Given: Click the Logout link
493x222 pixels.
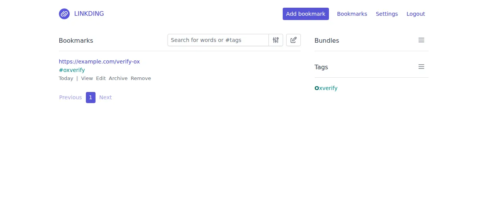Looking at the screenshot, I should click(x=416, y=14).
